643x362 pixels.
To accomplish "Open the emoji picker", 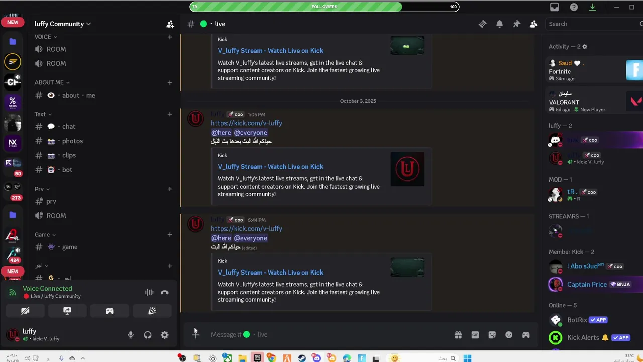I will click(509, 335).
